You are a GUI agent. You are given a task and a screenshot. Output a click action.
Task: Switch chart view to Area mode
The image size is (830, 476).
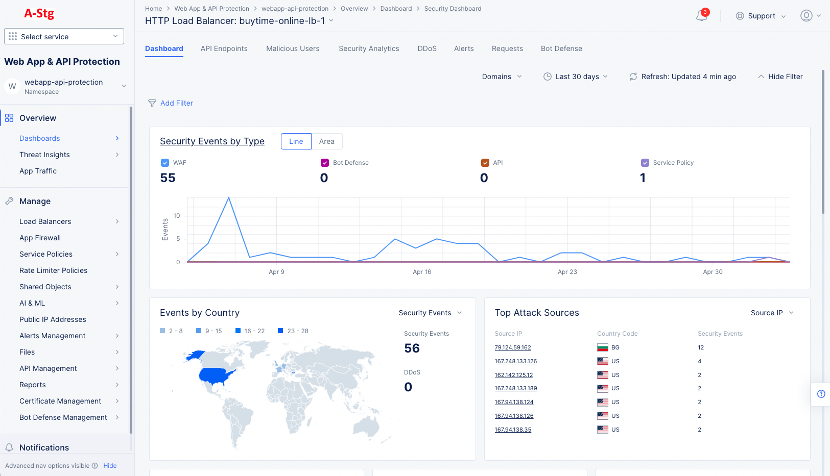(326, 141)
